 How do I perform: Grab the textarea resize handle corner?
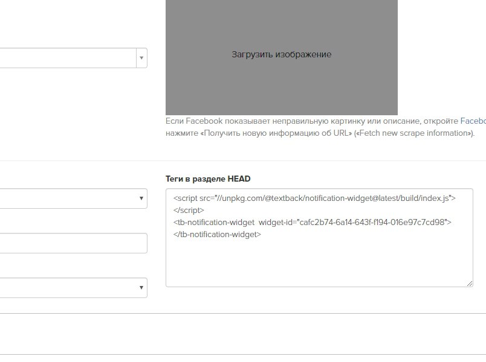pos(470,284)
